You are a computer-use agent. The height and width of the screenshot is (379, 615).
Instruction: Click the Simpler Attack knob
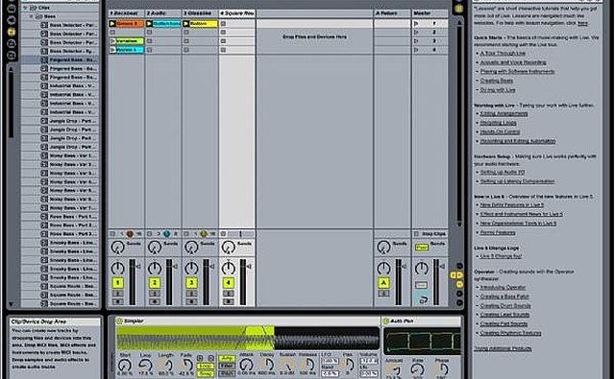[x=246, y=365]
